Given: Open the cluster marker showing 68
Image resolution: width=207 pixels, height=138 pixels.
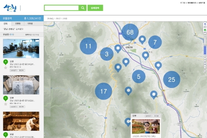Looking at the screenshot, I should click(x=130, y=32).
